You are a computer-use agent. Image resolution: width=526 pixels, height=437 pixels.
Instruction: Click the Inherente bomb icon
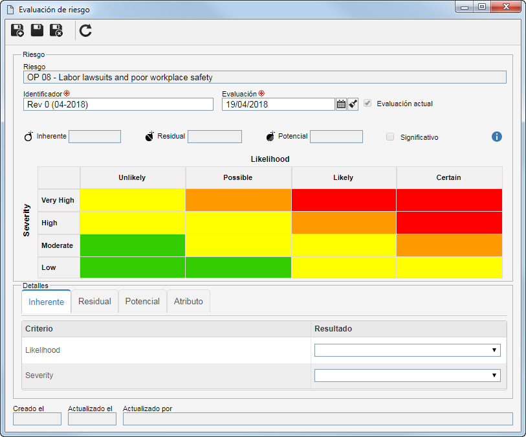(x=28, y=136)
